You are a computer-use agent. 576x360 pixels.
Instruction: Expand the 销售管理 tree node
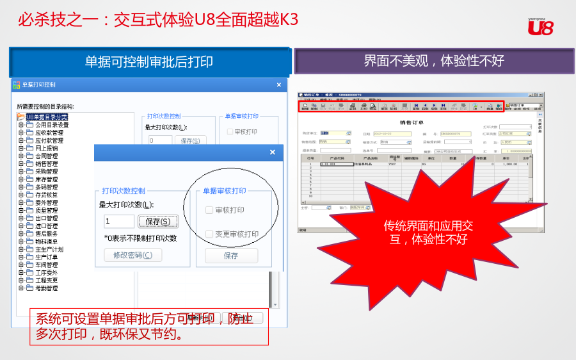[21, 163]
